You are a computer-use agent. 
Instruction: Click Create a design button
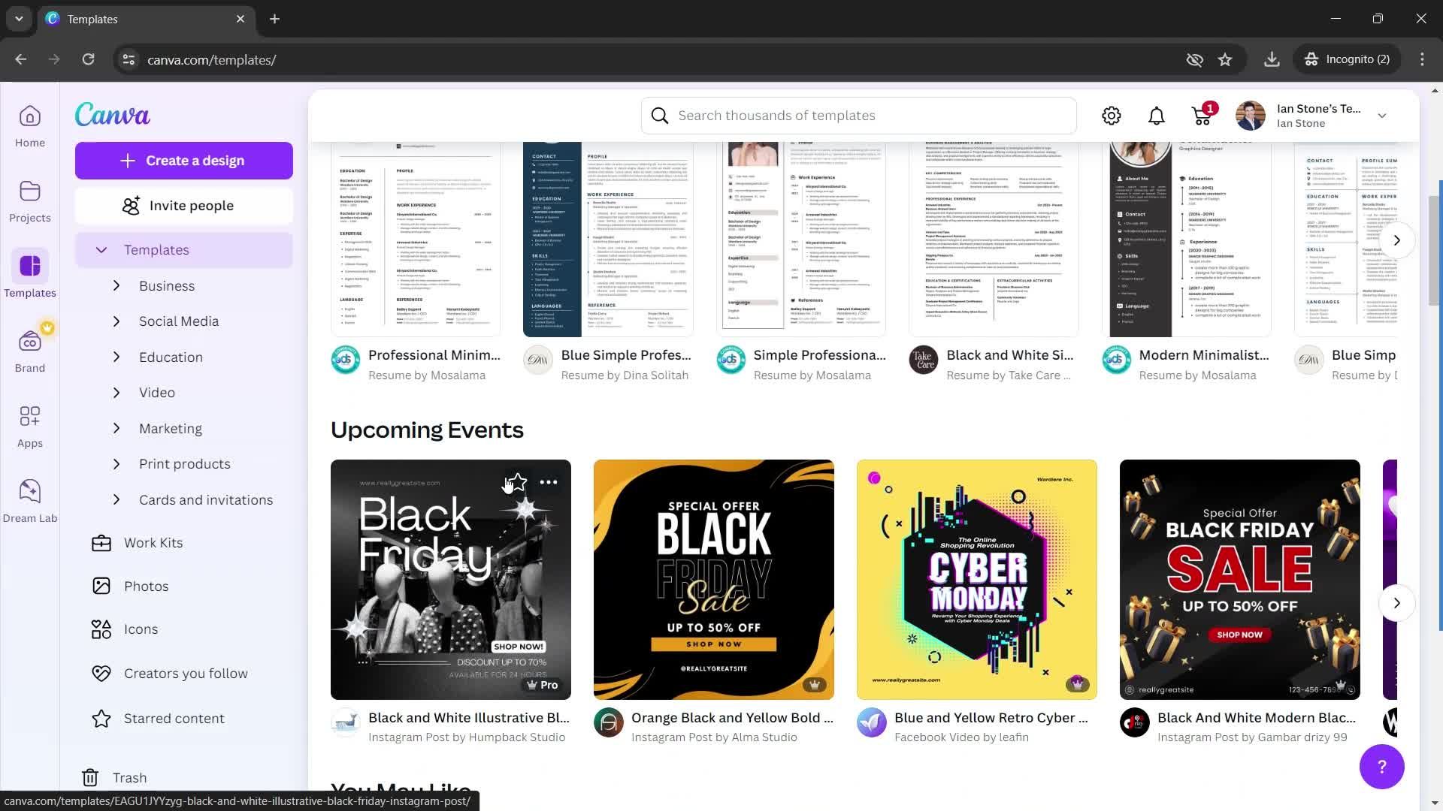[x=184, y=161]
